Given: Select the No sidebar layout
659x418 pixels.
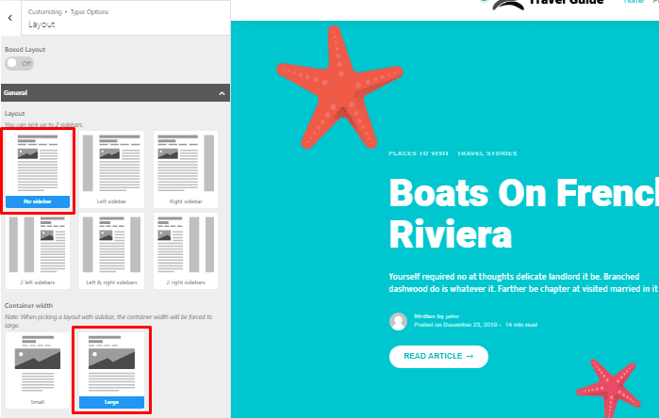Looking at the screenshot, I should 38,169.
